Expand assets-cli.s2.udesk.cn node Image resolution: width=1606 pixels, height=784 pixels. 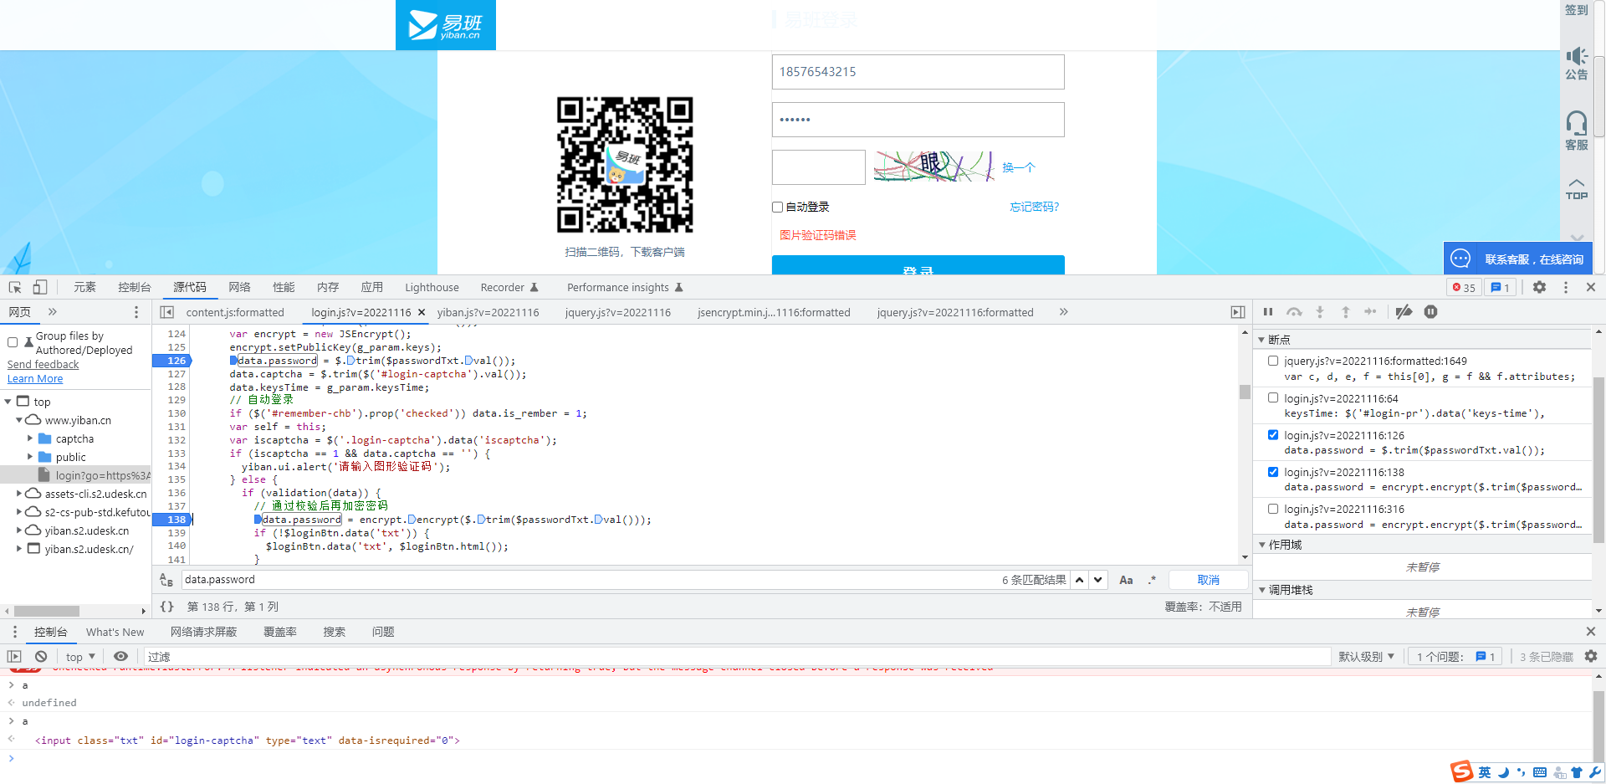[x=19, y=494]
